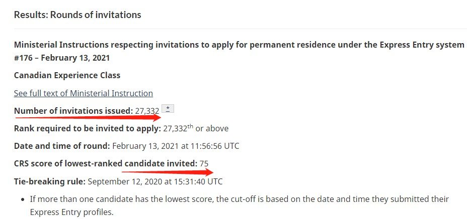Click the Results: Rounds of invitations heading
Screen dimensions: 467x219
tap(77, 15)
